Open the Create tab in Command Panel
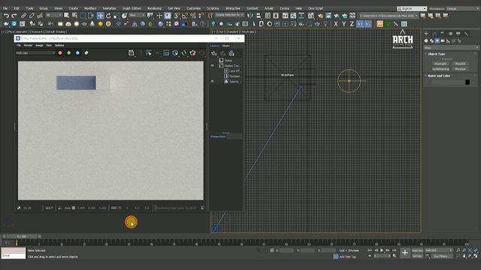481x270 pixels. pos(426,33)
